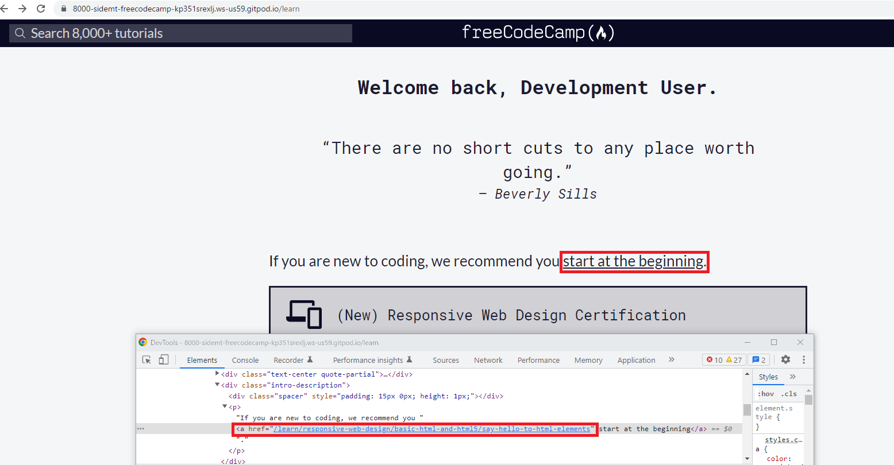Open the Issues panel badge showing 2

tap(759, 359)
